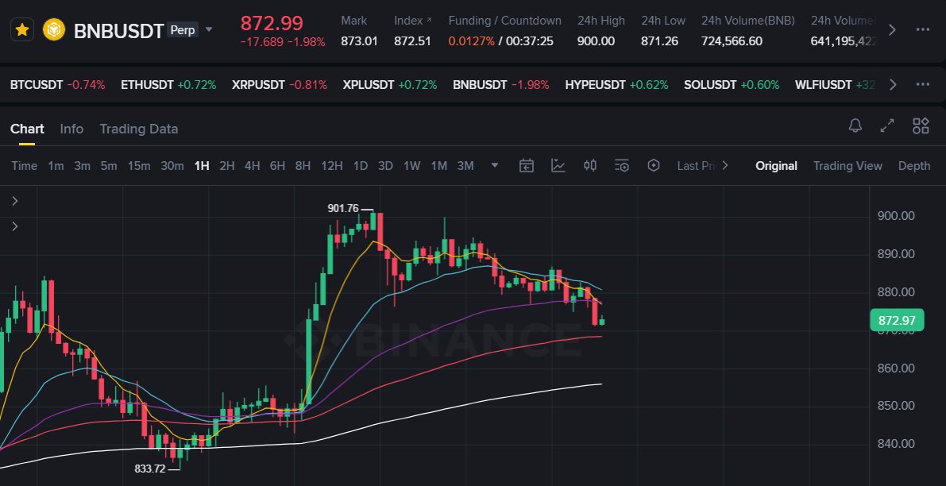Toggle the favorite star for BNBUSDT

[x=22, y=29]
